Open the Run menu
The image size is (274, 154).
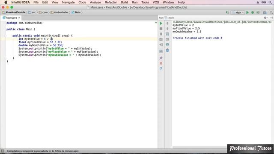click(134, 2)
